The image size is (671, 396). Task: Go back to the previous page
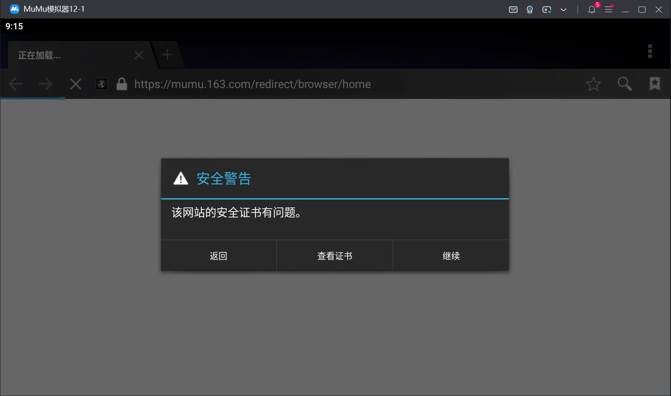click(x=15, y=84)
